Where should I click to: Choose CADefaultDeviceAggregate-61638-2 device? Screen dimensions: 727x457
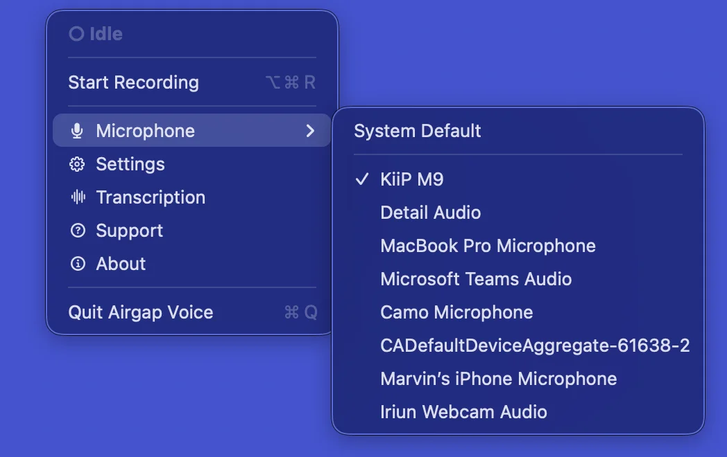(535, 346)
